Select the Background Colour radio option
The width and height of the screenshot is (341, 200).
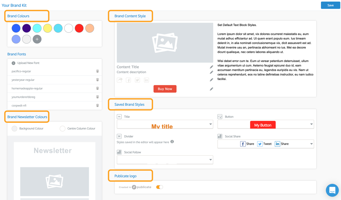coord(14,129)
